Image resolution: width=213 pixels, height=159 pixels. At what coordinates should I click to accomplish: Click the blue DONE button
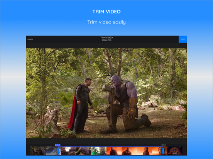click(183, 39)
